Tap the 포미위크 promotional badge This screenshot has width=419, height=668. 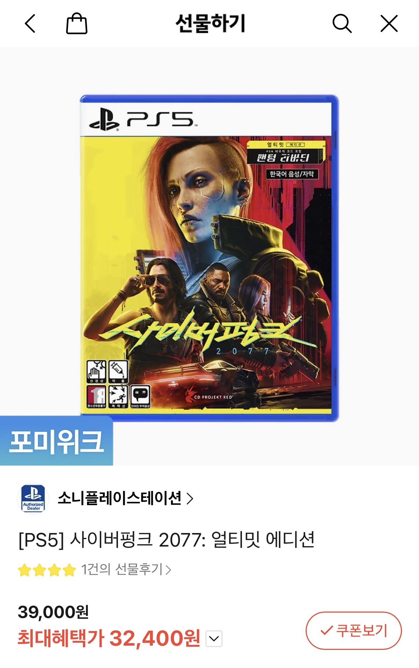57,441
